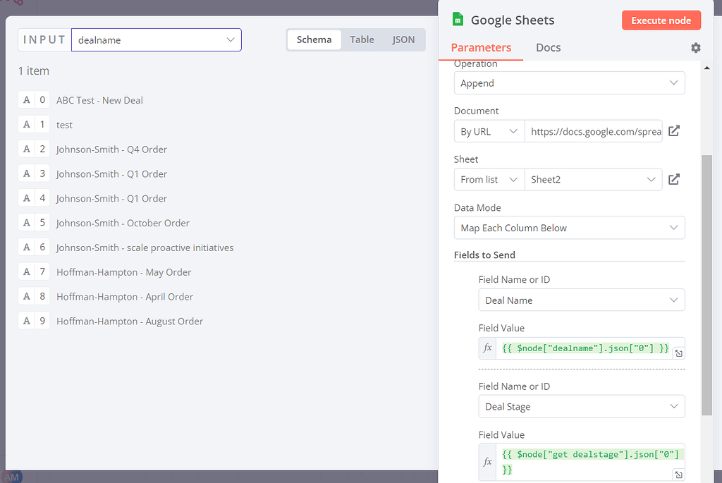Switch to the Docs tab

tap(548, 48)
